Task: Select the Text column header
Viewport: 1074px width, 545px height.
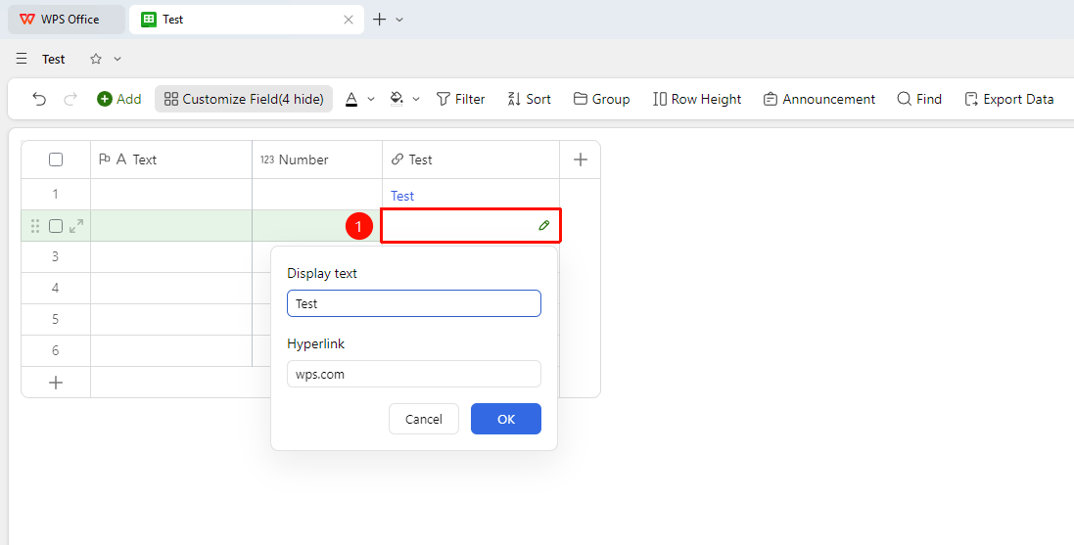Action: coord(171,159)
